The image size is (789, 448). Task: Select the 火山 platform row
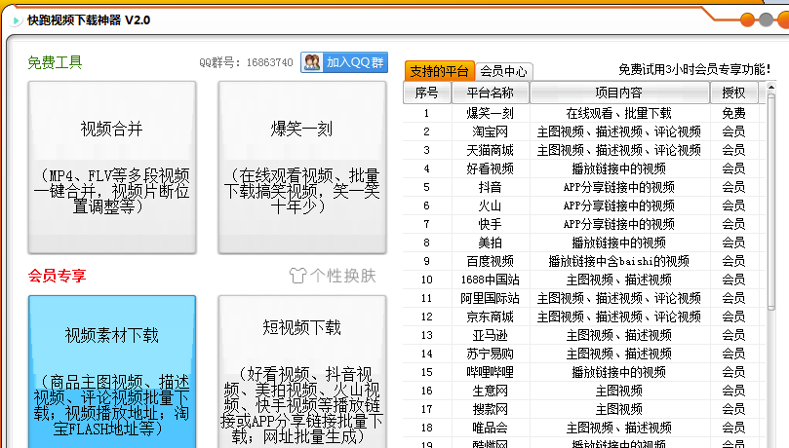pyautogui.click(x=583, y=205)
